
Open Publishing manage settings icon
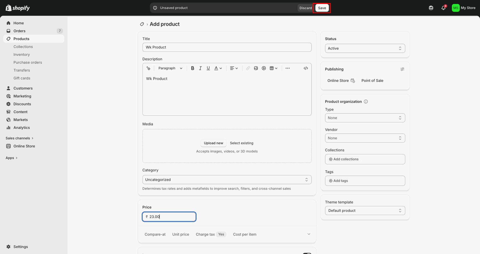(x=402, y=69)
